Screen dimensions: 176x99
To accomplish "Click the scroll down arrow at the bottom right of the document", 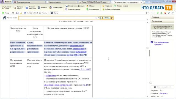I will pyautogui.click(x=147, y=96).
